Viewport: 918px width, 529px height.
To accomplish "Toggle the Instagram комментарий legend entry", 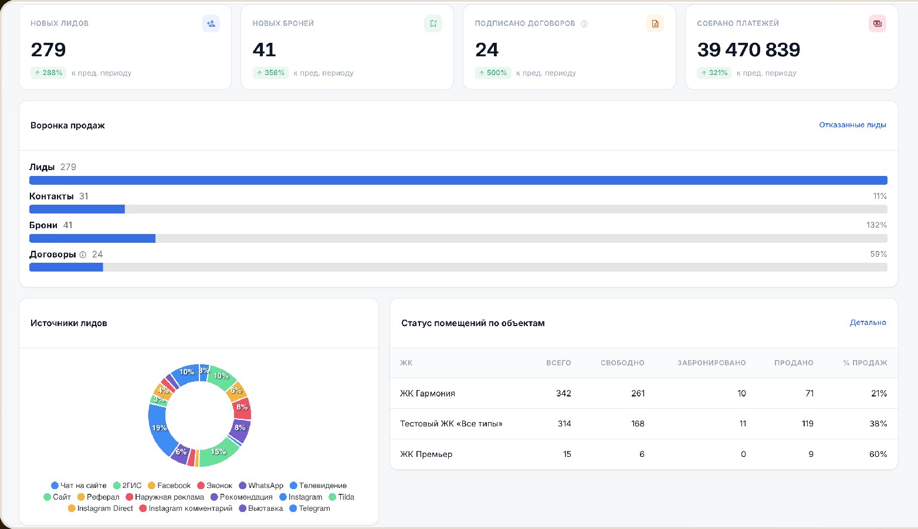I will (186, 508).
